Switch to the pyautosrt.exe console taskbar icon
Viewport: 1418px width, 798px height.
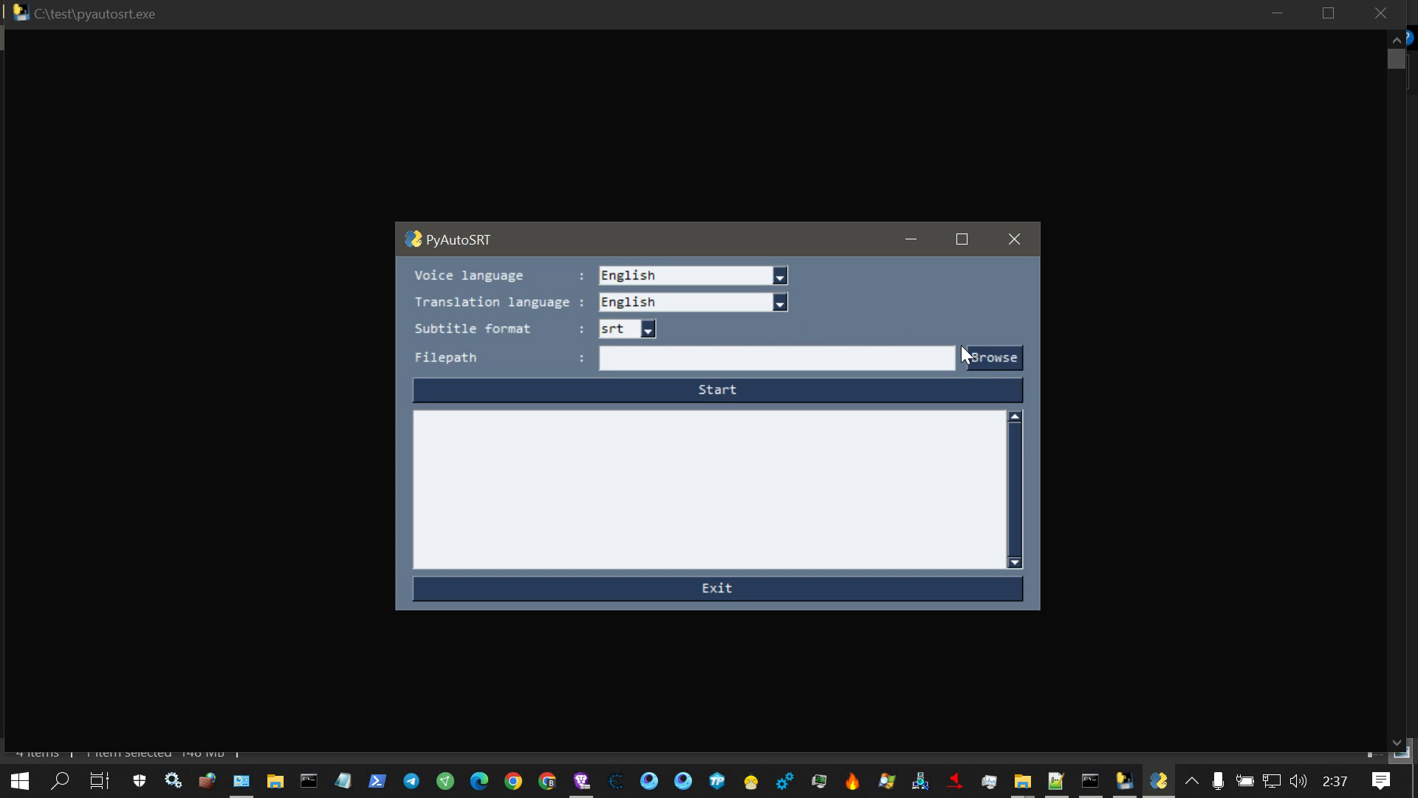coord(1124,781)
